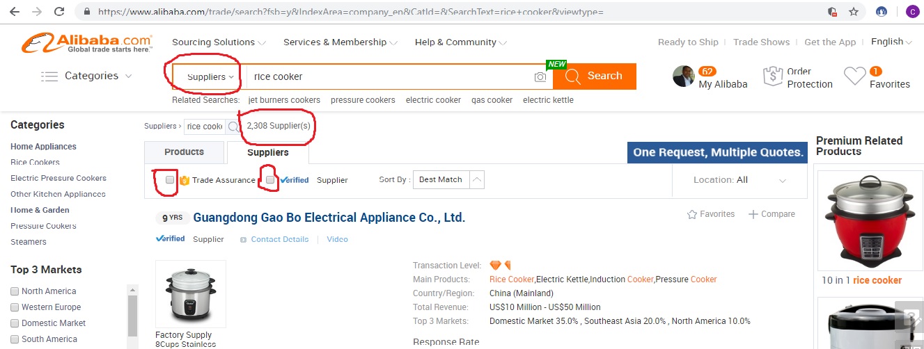
Task: Open Guangdong Gao Bo Electrical Appliance link
Action: (x=329, y=218)
